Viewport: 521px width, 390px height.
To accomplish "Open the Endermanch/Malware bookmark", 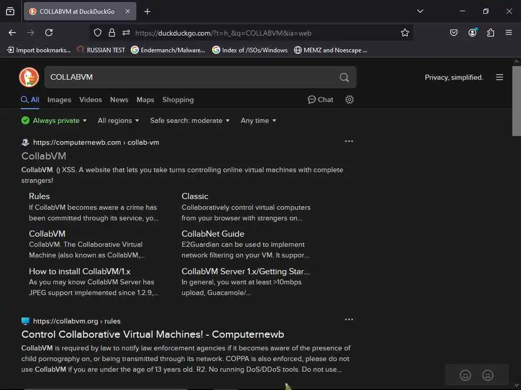I will coord(168,50).
